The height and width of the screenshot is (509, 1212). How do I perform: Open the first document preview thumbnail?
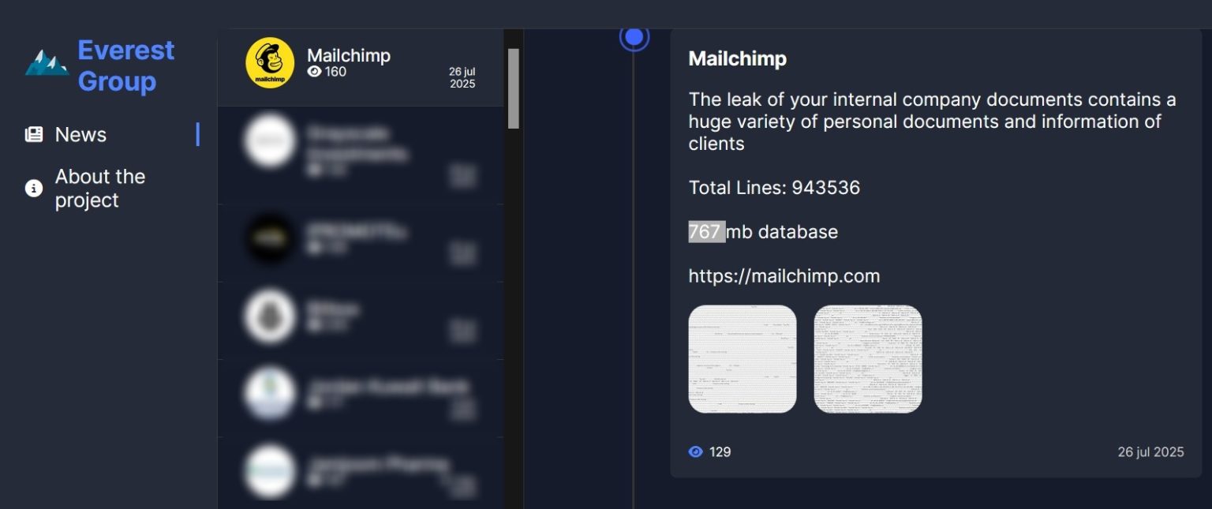point(742,358)
